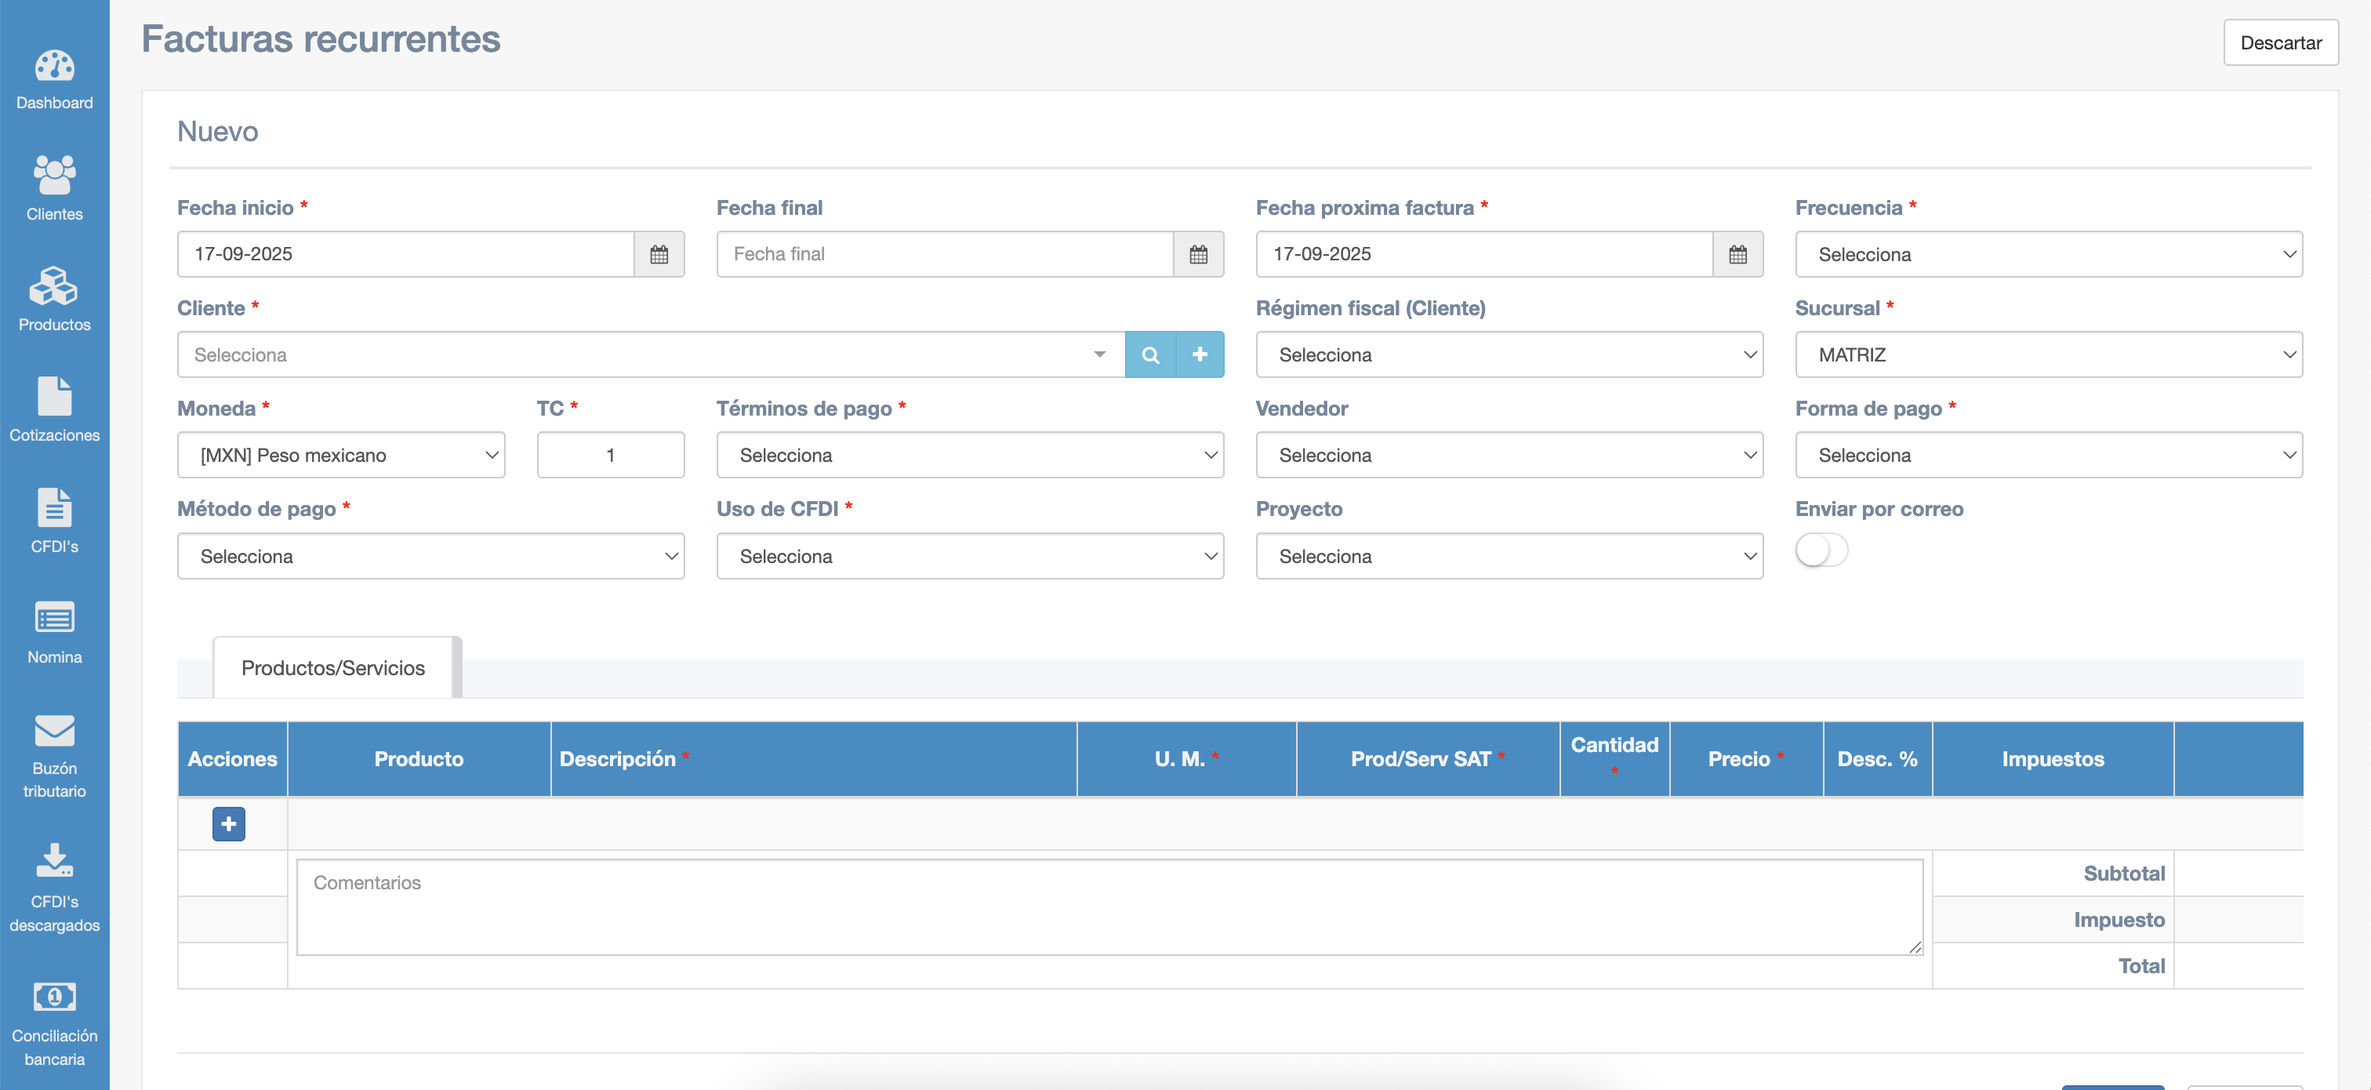Click the TC exchange rate field
This screenshot has width=2371, height=1090.
610,455
